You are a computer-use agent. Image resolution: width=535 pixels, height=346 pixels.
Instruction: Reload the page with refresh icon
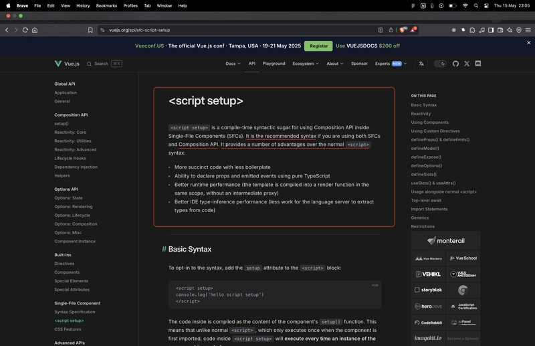25,30
